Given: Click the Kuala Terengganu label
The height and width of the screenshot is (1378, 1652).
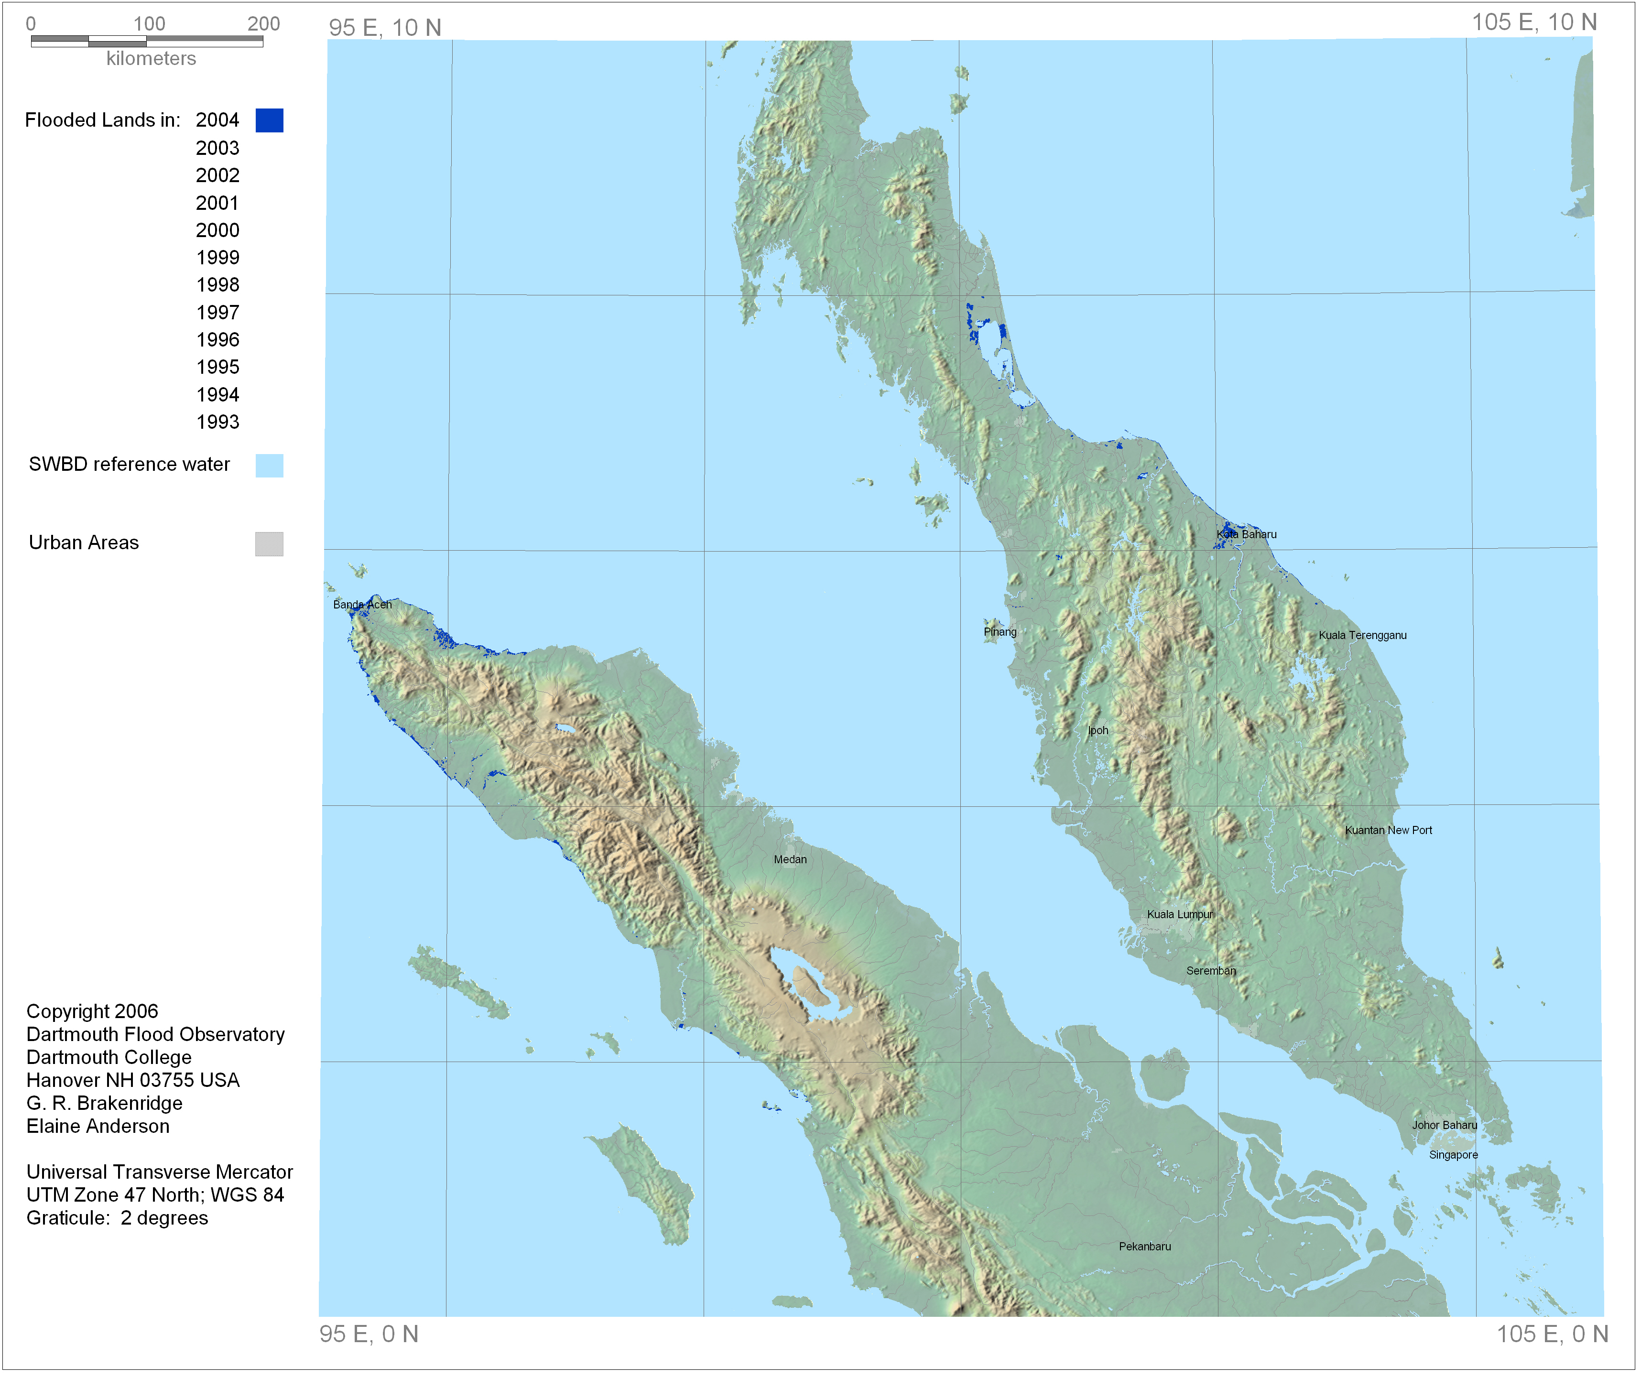Looking at the screenshot, I should click(x=1362, y=636).
